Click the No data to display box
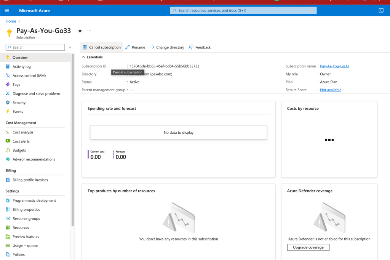 (x=179, y=132)
